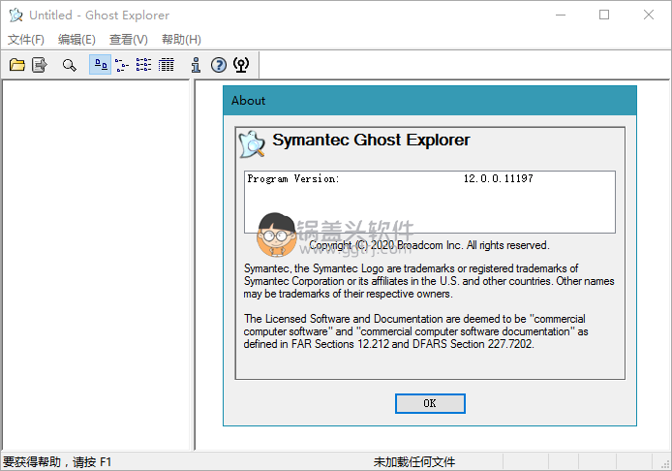Click the Find magnifier toolbar icon
The height and width of the screenshot is (471, 672).
(70, 65)
